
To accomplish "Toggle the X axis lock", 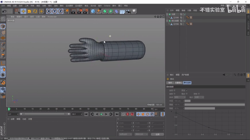I will [49, 11].
